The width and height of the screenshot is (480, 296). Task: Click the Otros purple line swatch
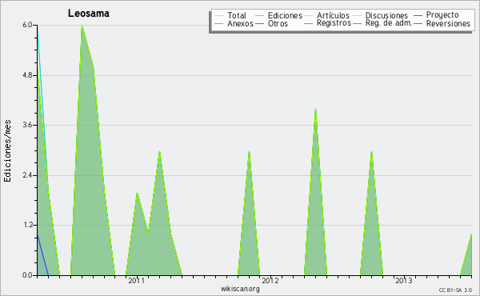coord(259,23)
